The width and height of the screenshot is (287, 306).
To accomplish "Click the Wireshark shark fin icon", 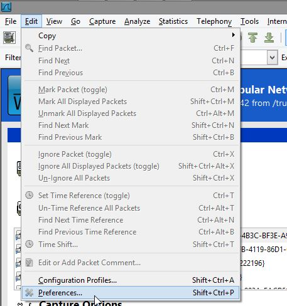I will coord(6,6).
